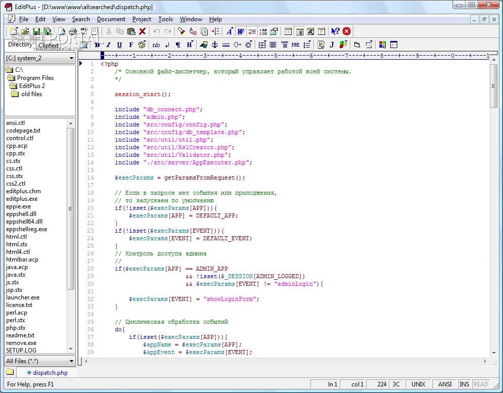Click the New file toolbar icon
Image resolution: width=503 pixels, height=393 pixels.
pos(14,31)
